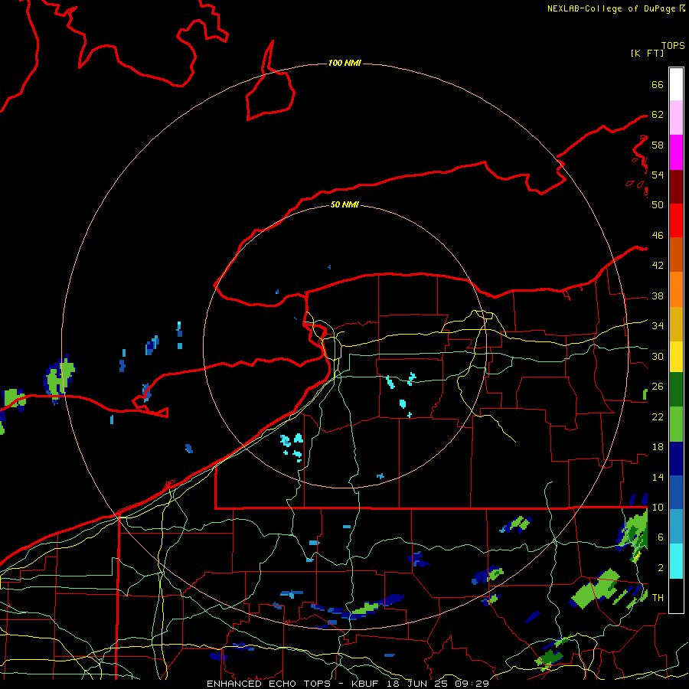Viewport: 689px width, 689px height.
Task: Select the dark red maroon legend swatch
Action: point(676,186)
